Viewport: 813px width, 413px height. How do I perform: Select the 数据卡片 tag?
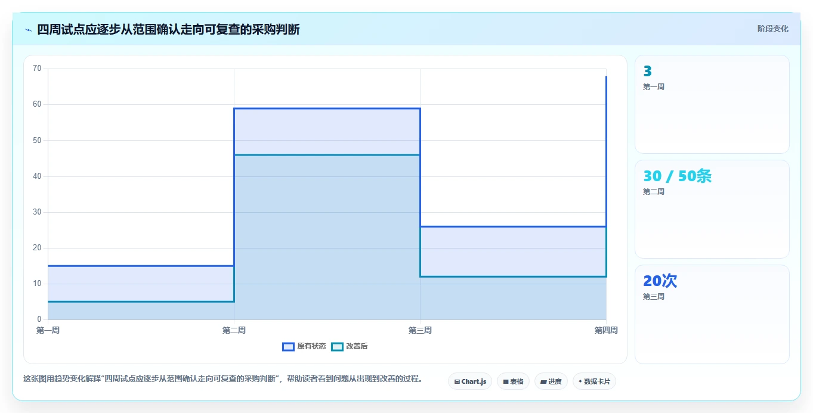coord(594,381)
